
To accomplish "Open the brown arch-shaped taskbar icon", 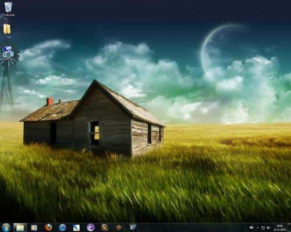I will 119,227.
